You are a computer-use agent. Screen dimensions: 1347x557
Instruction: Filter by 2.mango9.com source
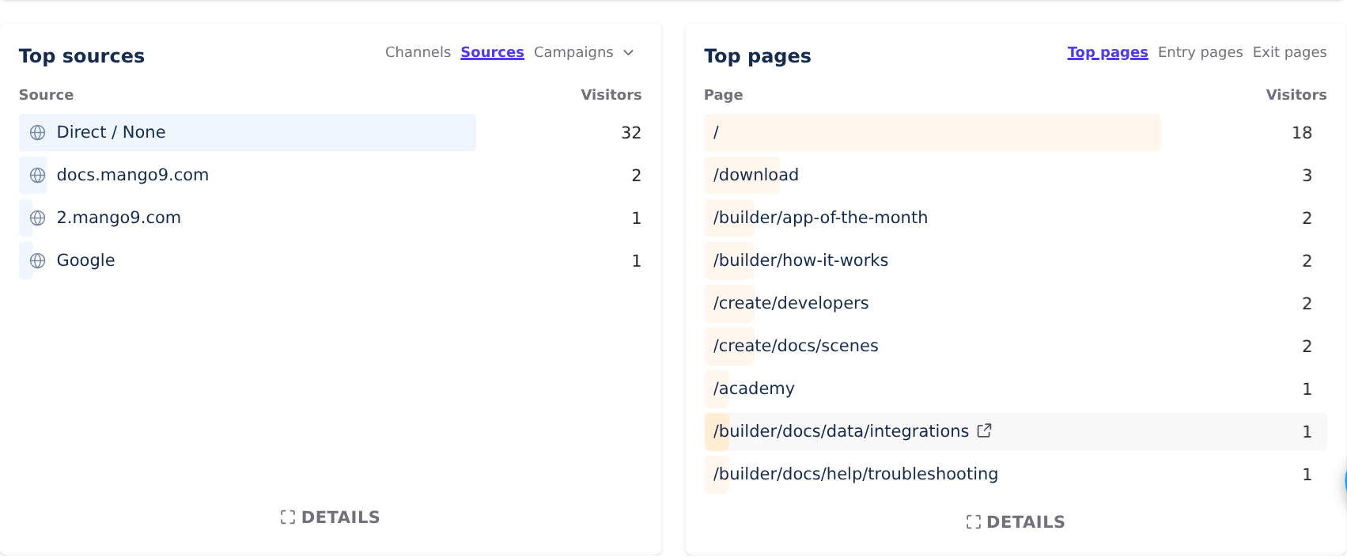(119, 218)
